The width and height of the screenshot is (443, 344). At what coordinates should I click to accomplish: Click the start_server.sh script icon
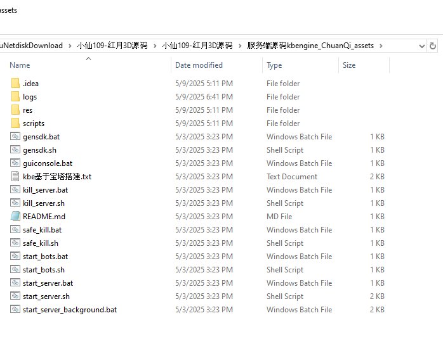tap(15, 296)
